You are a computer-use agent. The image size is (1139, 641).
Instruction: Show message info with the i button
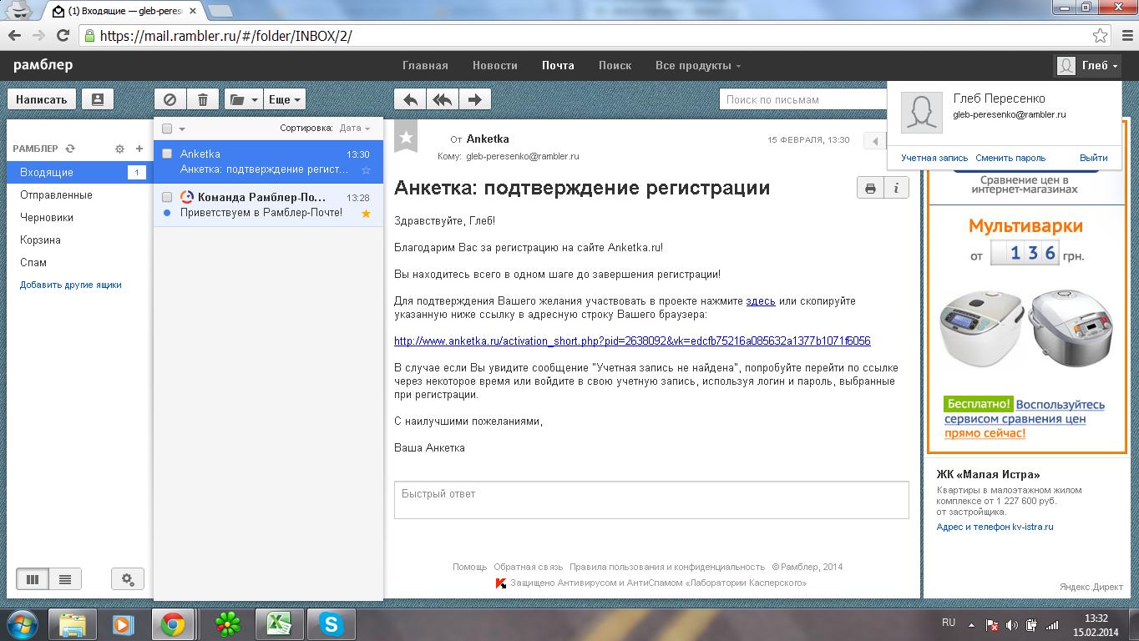(896, 188)
